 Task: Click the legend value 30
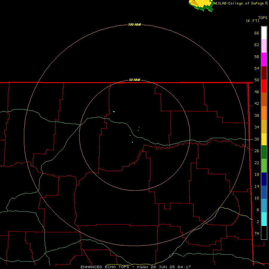pyautogui.click(x=257, y=139)
